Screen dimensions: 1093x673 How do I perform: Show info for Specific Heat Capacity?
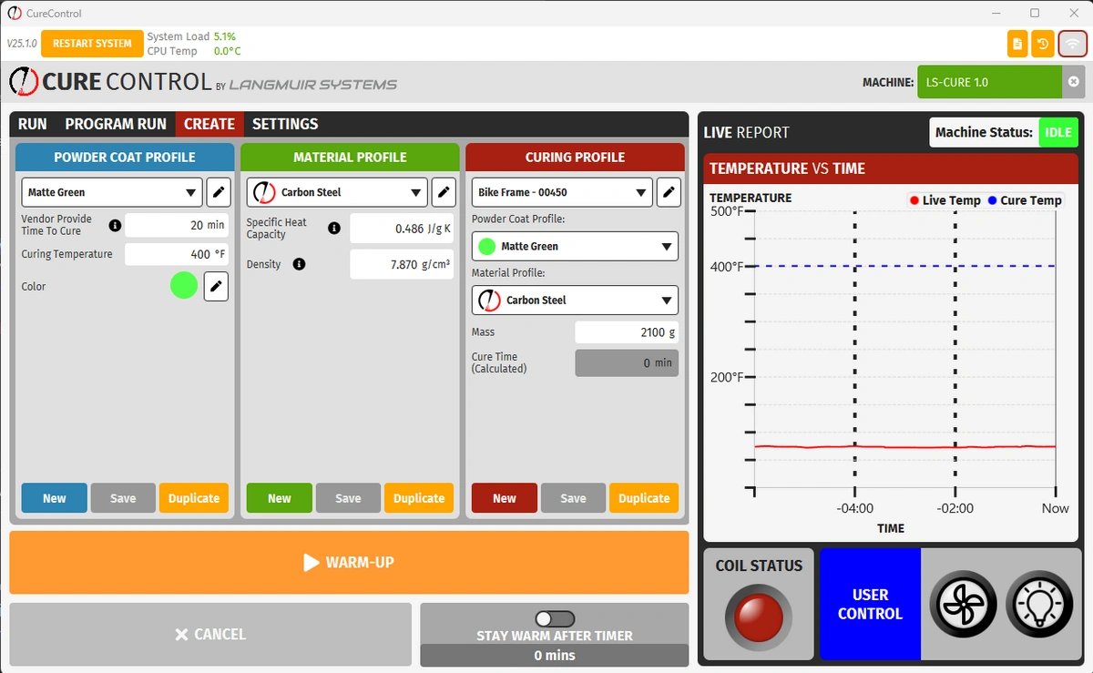[334, 229]
